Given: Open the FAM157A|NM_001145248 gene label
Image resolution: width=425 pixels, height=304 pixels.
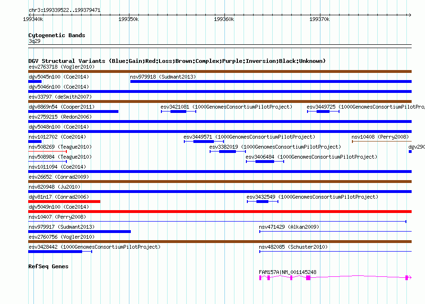Looking at the screenshot, I should click(287, 272).
